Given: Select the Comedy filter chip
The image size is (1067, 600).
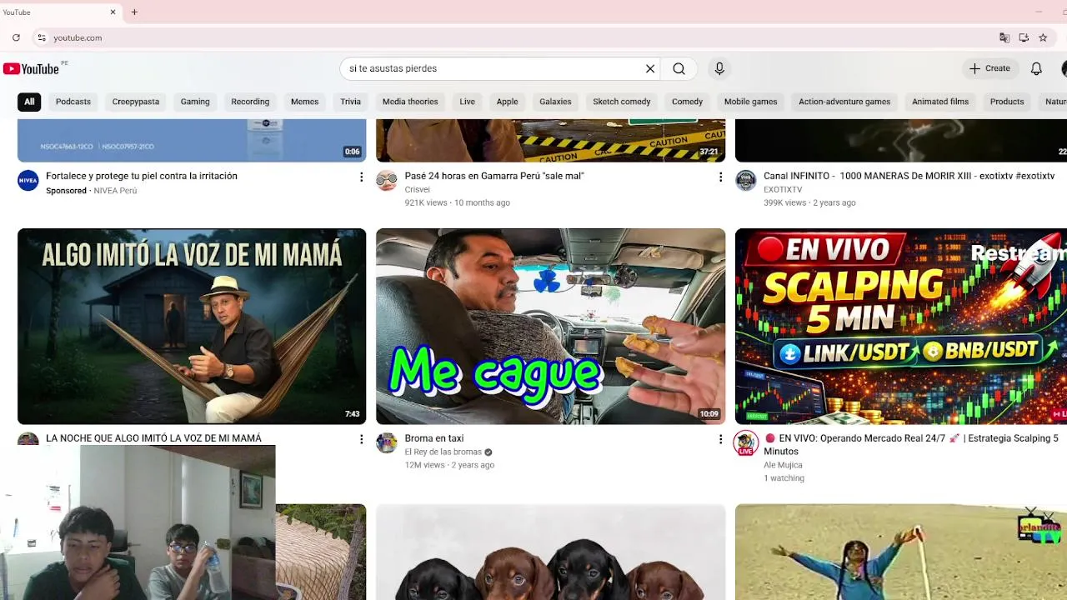Looking at the screenshot, I should click(688, 102).
